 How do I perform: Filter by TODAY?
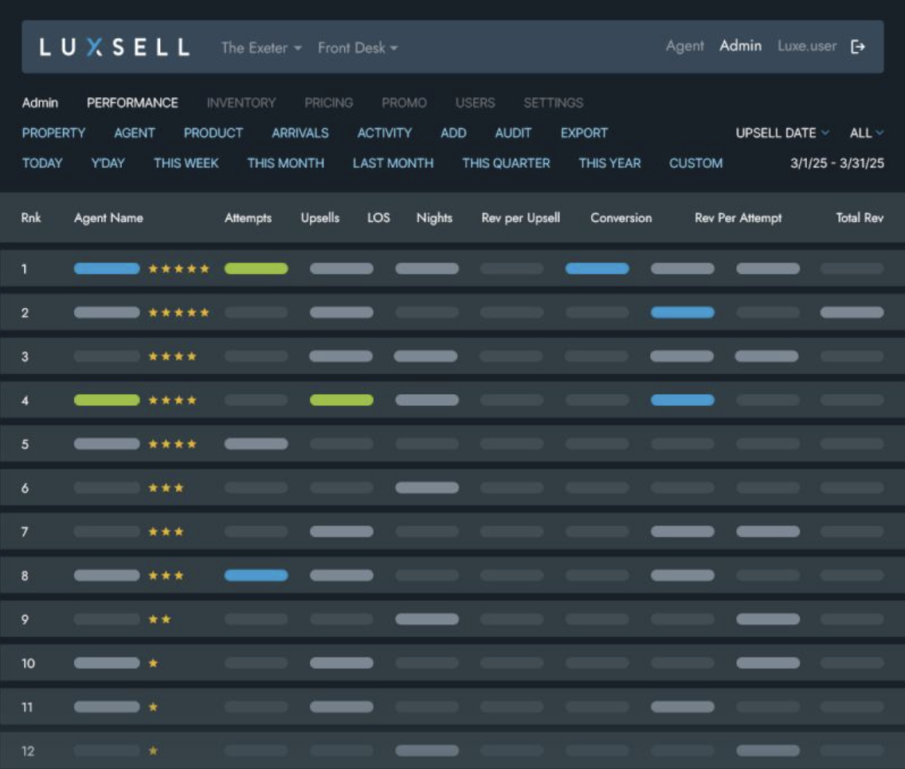[42, 163]
